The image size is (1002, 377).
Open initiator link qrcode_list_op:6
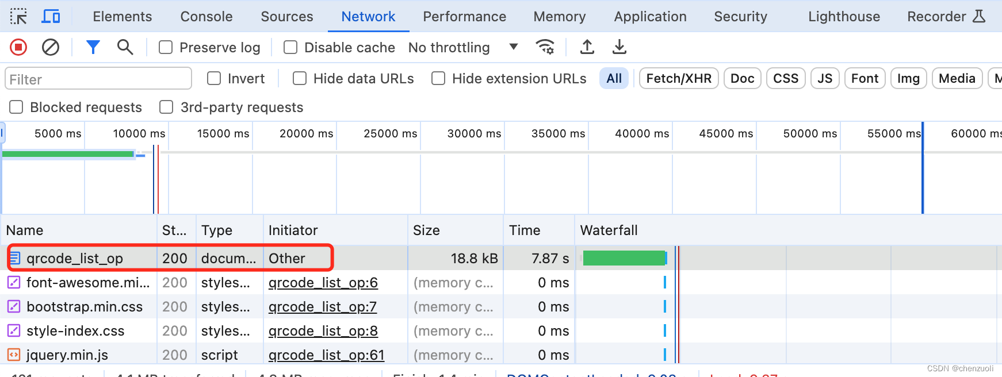pos(323,283)
